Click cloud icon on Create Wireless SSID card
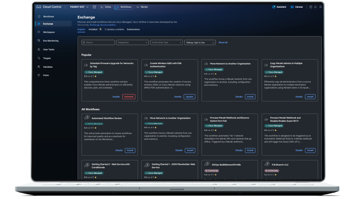355x199 pixels. [146, 65]
